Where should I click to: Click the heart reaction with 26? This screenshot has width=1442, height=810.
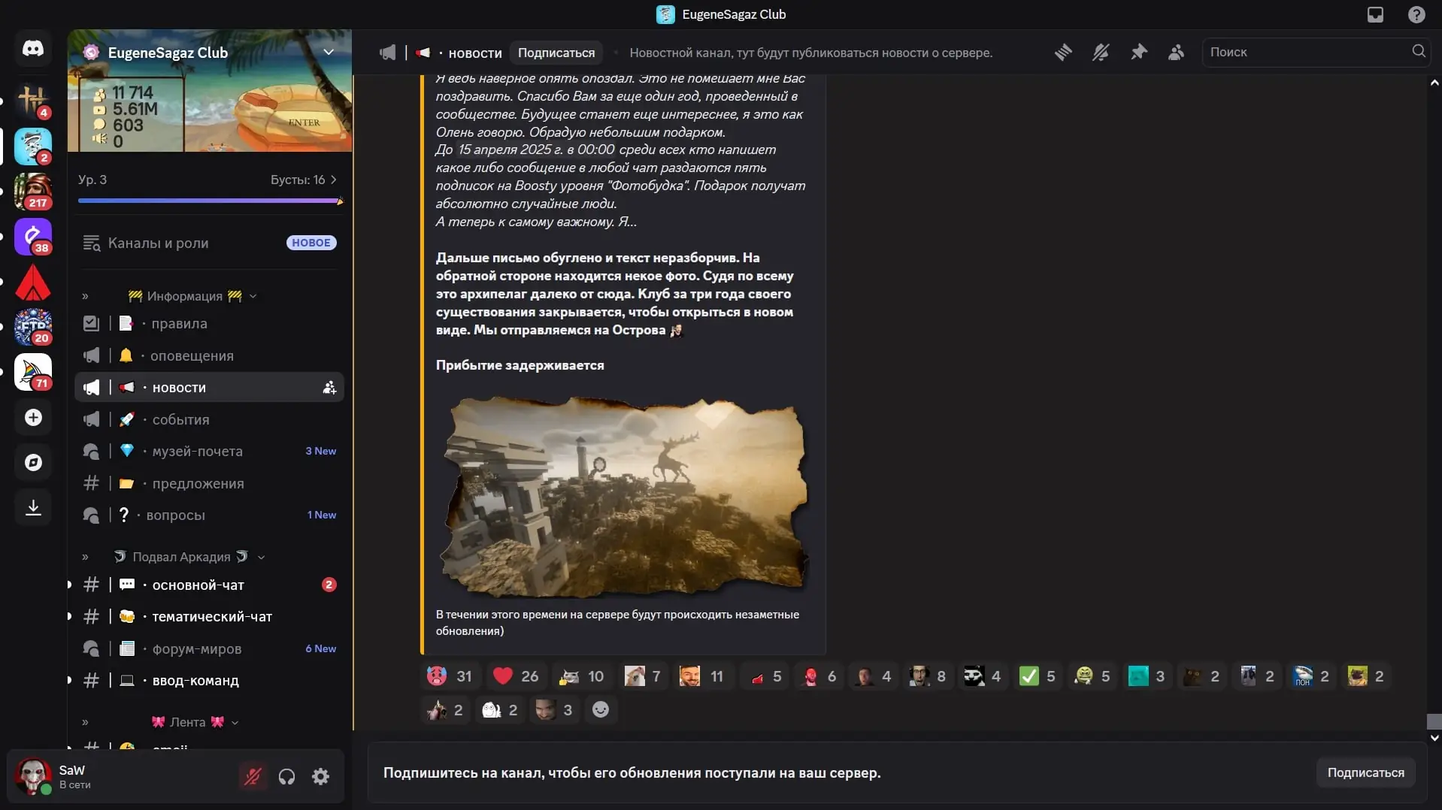(x=516, y=676)
